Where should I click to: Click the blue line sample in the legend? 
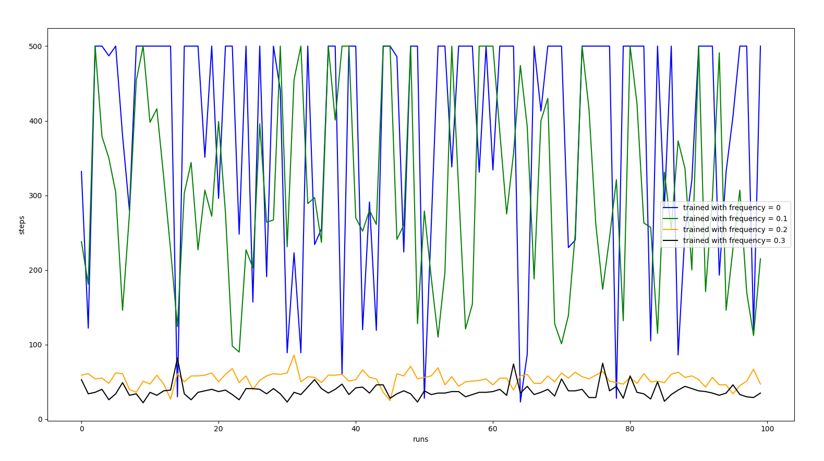click(670, 208)
